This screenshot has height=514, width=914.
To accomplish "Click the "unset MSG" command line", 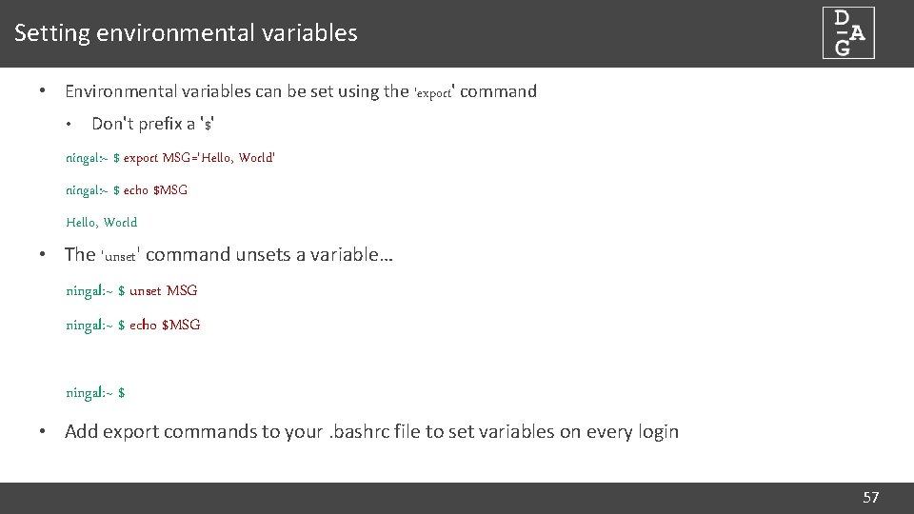I will (x=131, y=290).
